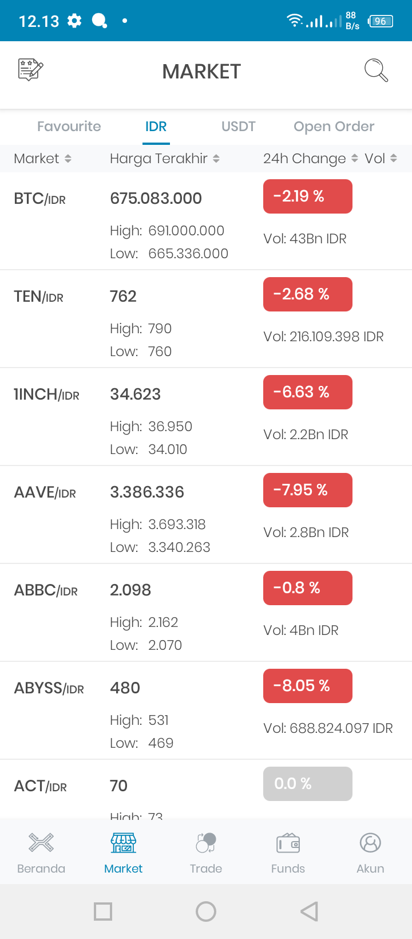Go to Beranda home icon
This screenshot has width=412, height=939.
(x=41, y=843)
